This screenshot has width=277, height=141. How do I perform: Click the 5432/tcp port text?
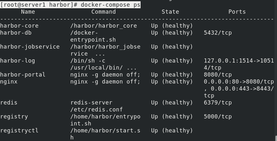pyautogui.click(x=218, y=33)
